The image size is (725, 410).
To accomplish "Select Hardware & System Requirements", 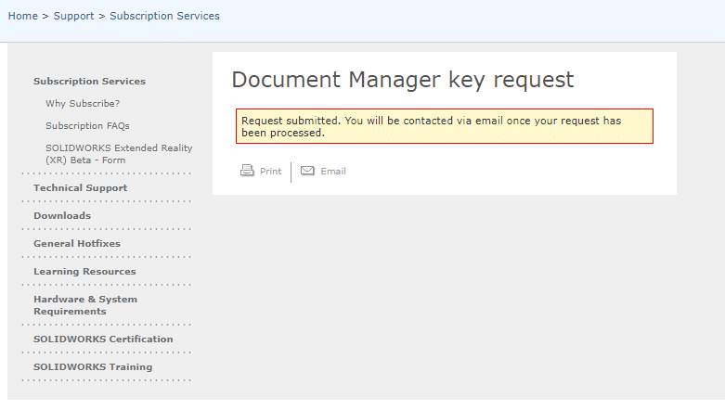I will [x=85, y=305].
